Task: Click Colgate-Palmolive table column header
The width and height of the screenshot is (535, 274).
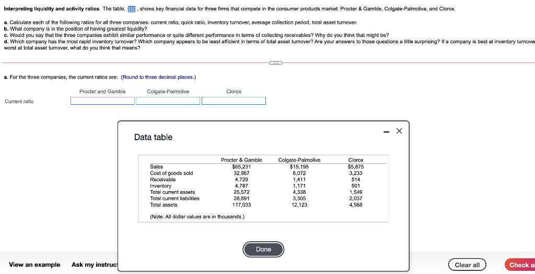Action: 299,160
